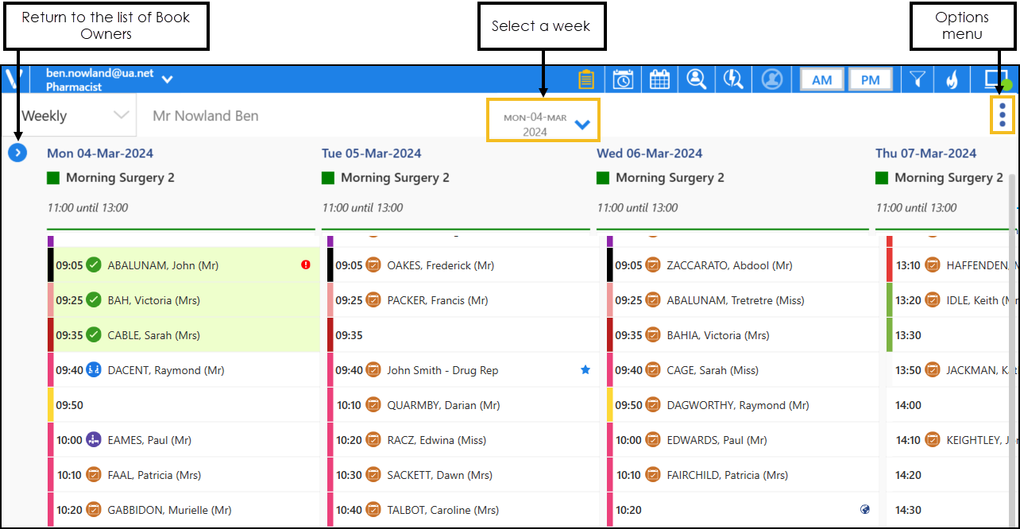Open the empty 09:35 slot on Tuesday
This screenshot has width=1020, height=529.
click(461, 335)
